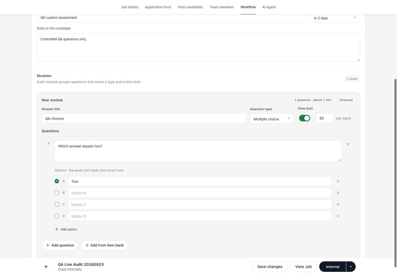Click into the Option B field
This screenshot has height=276, width=397.
click(x=200, y=193)
